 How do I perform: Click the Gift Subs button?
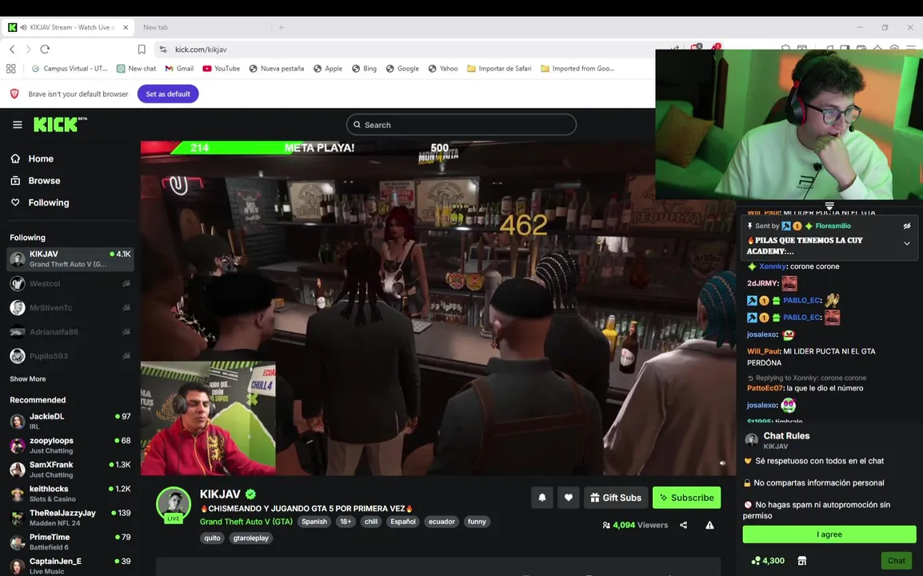coord(616,498)
